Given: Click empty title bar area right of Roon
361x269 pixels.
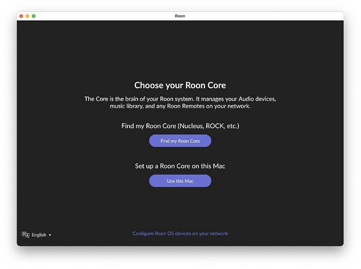Looking at the screenshot, I should tap(259, 16).
